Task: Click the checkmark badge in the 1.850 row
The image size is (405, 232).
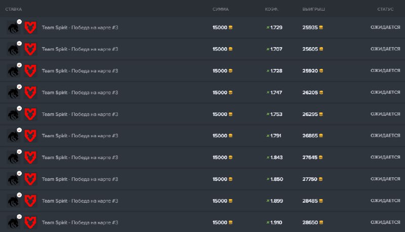Action: point(19,174)
